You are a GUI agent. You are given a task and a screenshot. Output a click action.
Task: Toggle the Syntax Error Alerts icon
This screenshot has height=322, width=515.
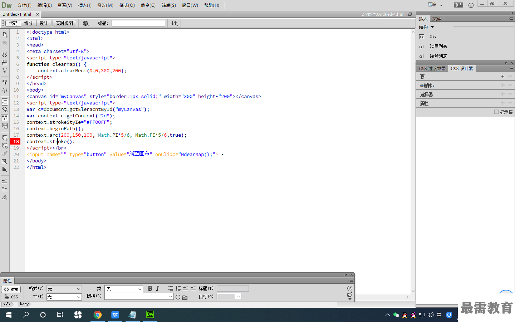tap(5, 126)
